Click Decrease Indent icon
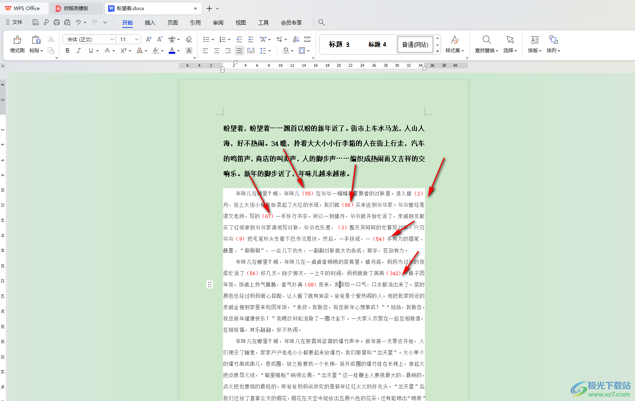 click(239, 39)
